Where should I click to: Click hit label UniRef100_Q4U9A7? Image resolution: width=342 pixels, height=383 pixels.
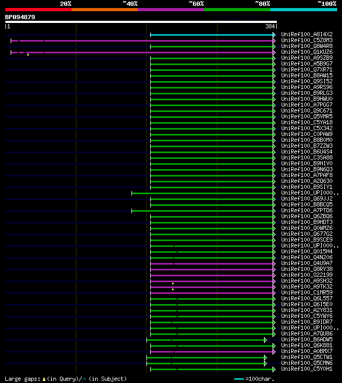307,264
